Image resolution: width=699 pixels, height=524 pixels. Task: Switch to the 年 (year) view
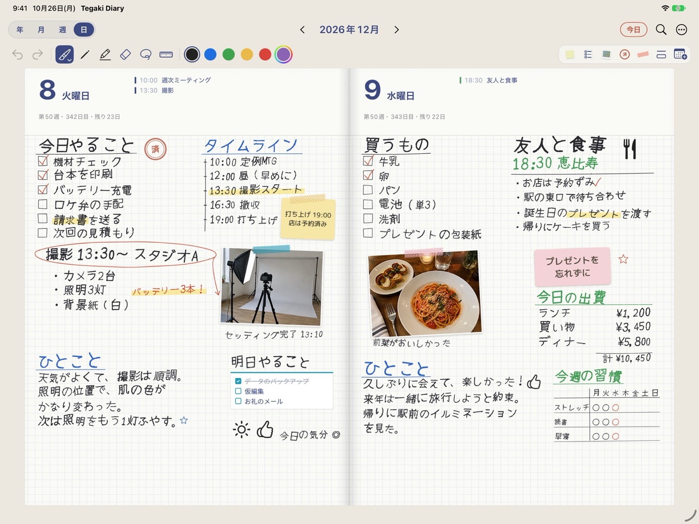tap(20, 30)
